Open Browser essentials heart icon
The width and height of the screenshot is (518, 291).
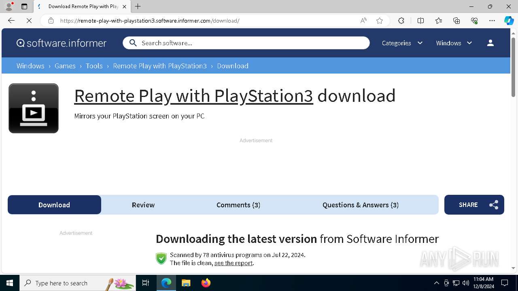point(474,21)
